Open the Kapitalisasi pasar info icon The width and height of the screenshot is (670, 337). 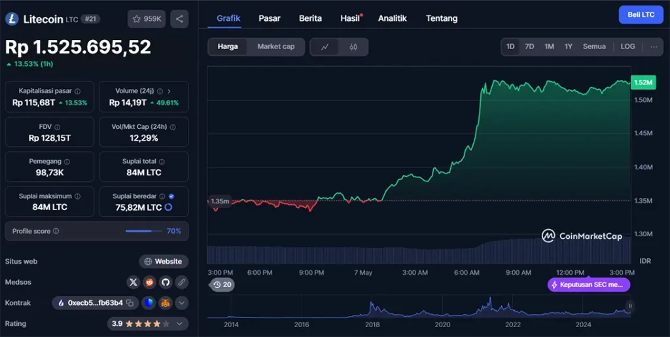[x=77, y=91]
